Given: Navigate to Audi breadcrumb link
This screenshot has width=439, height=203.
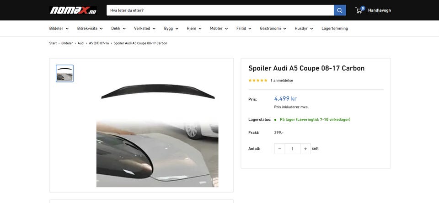Looking at the screenshot, I should pos(81,43).
